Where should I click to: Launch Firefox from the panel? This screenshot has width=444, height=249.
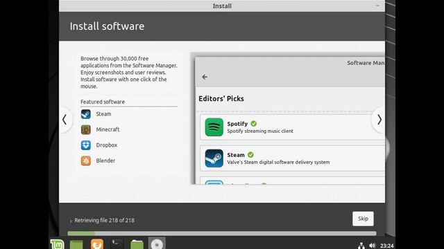(97, 244)
